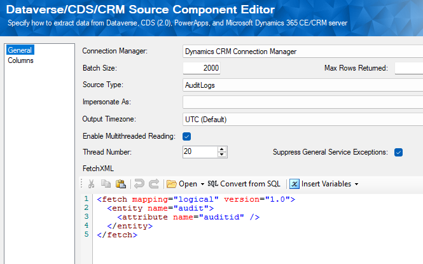
Task: Decrease Thread Number with down arrow
Action: point(222,155)
